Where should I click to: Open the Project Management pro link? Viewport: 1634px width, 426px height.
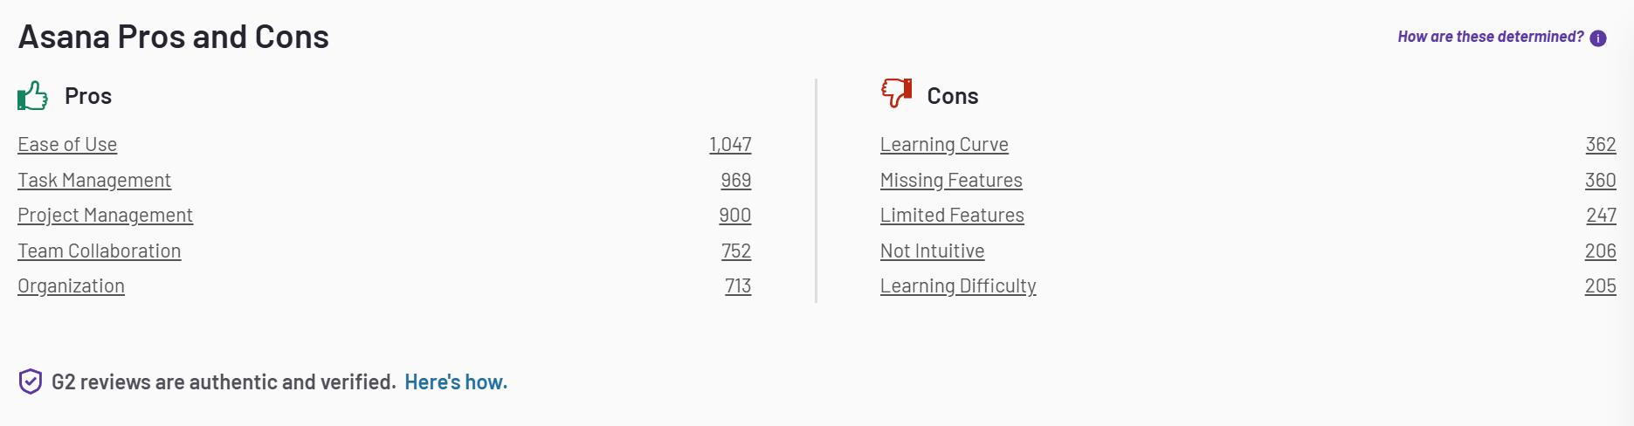105,216
